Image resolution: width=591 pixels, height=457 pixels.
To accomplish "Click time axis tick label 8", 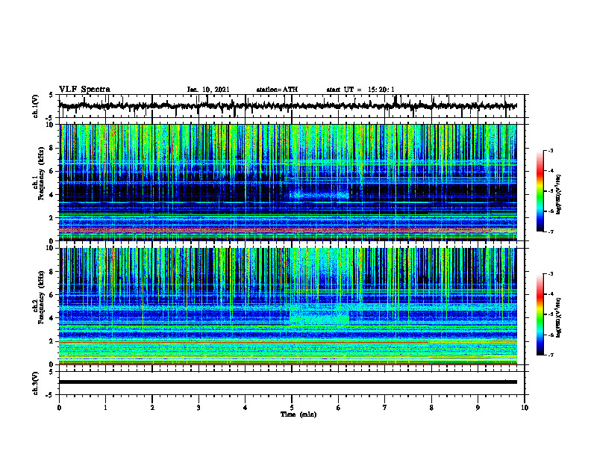I will coord(431,408).
